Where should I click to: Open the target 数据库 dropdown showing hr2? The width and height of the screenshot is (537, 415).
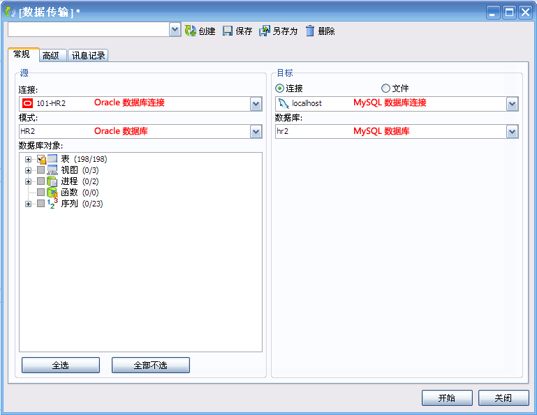[x=512, y=131]
